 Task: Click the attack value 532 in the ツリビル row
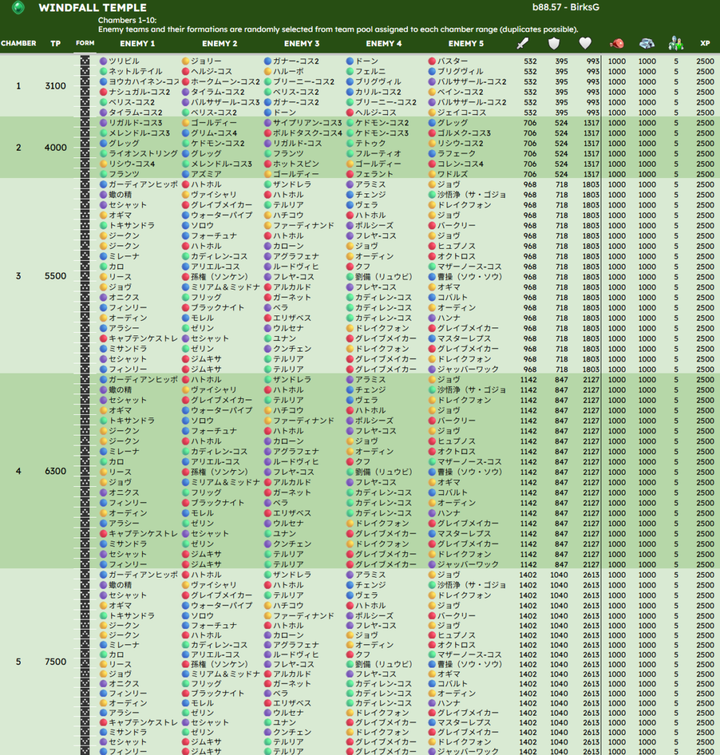530,61
